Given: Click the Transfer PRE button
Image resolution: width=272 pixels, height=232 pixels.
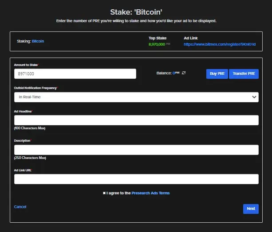Looking at the screenshot, I should (x=244, y=74).
